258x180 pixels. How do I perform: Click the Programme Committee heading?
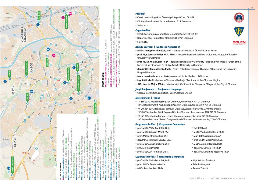(172, 124)
